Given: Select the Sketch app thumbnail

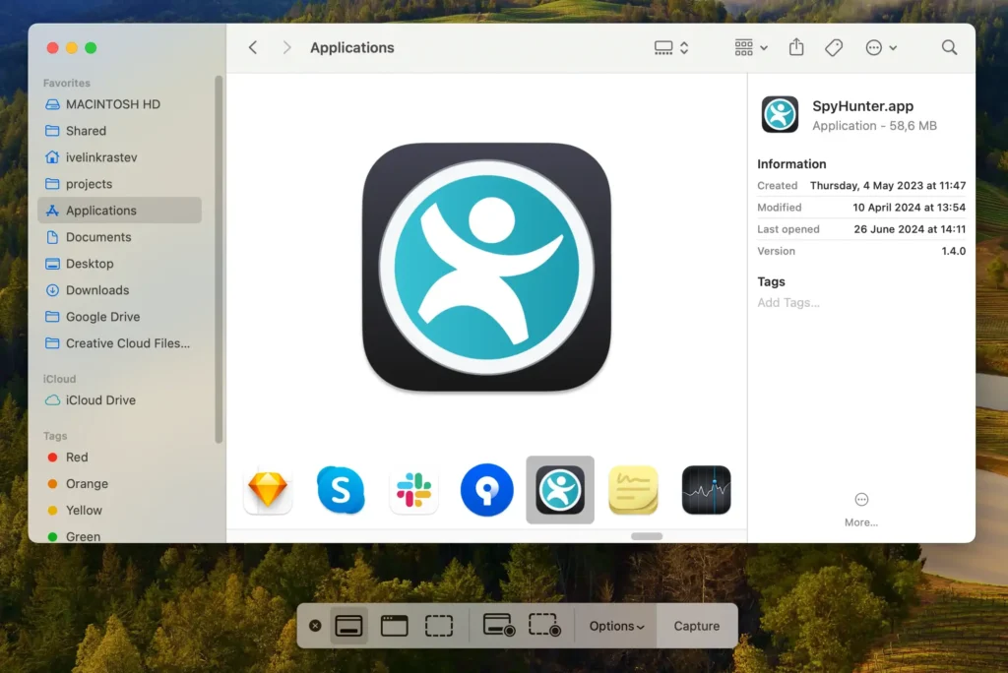Looking at the screenshot, I should tap(268, 490).
